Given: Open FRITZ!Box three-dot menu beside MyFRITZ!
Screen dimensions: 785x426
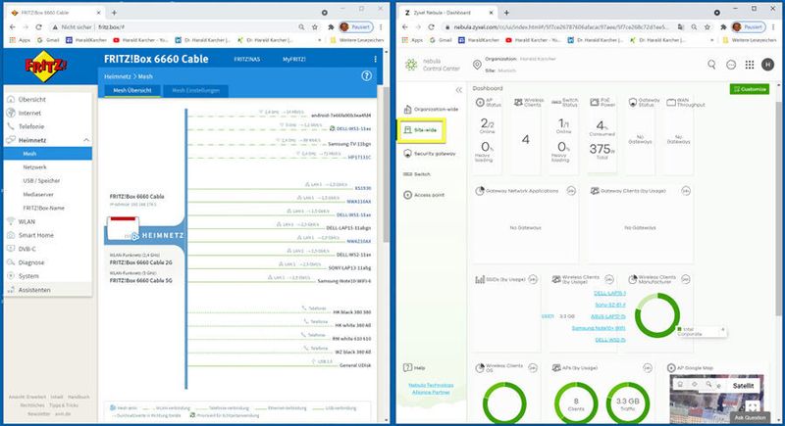Looking at the screenshot, I should (x=375, y=59).
